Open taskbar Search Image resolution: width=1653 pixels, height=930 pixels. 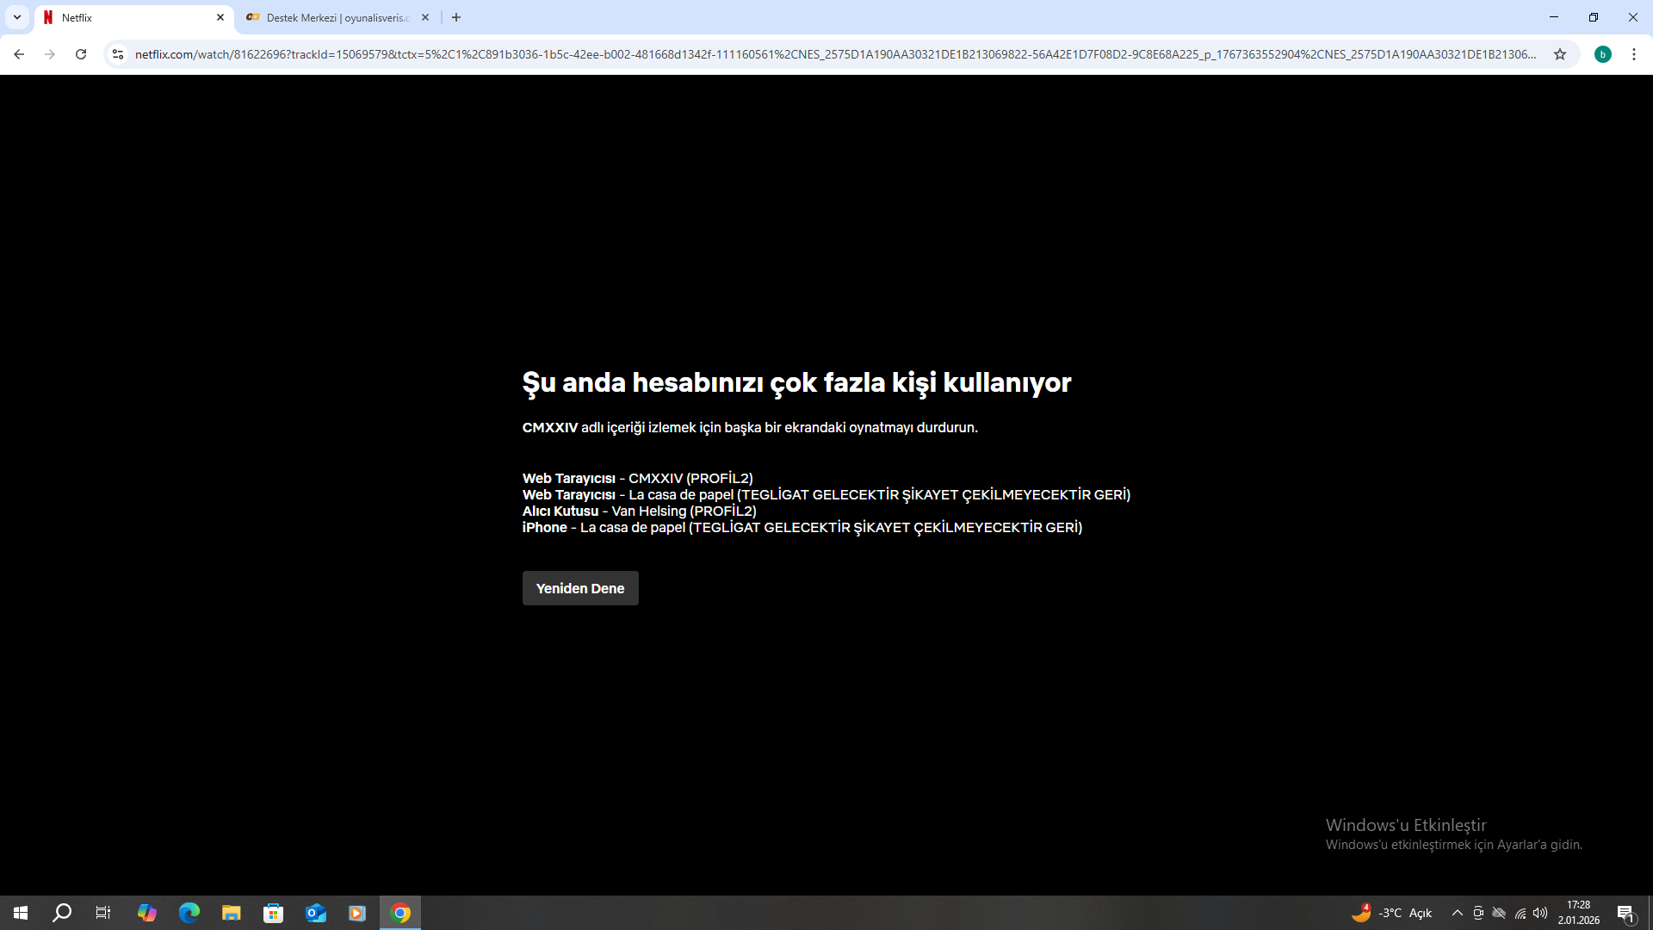tap(62, 913)
